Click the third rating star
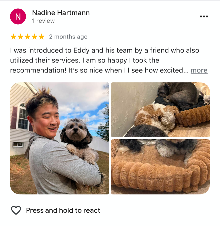220x226 pixels. (27, 37)
